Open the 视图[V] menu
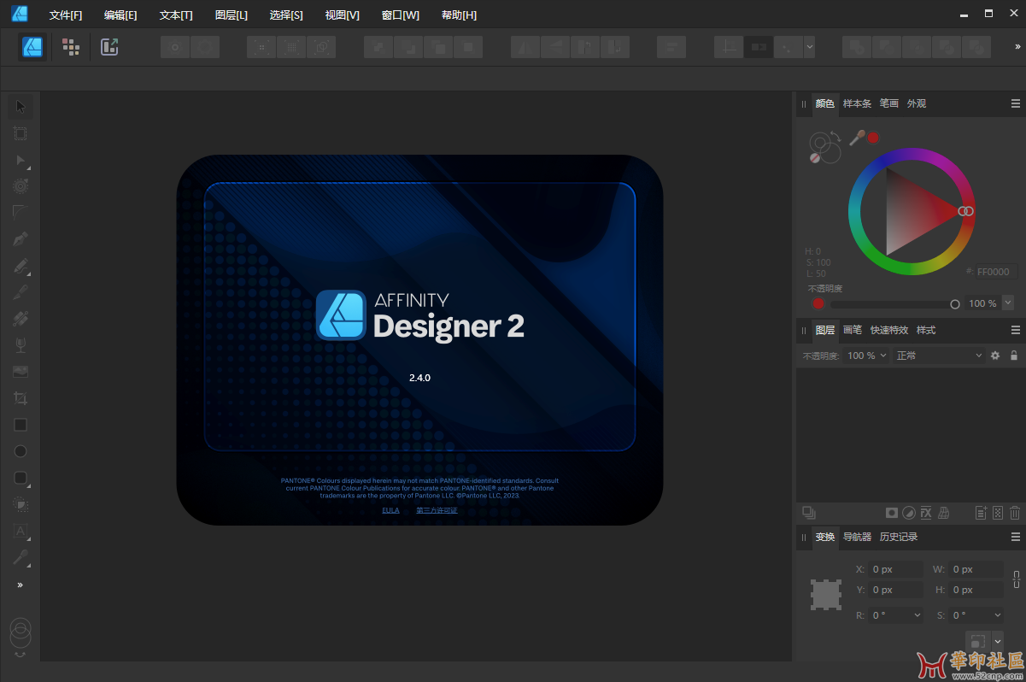This screenshot has width=1026, height=682. point(343,15)
